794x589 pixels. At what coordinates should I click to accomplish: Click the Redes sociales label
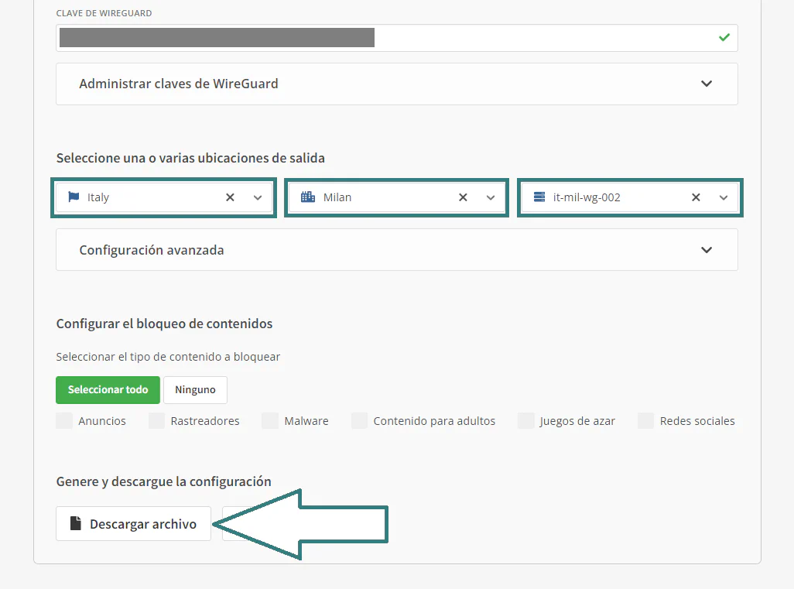point(697,421)
